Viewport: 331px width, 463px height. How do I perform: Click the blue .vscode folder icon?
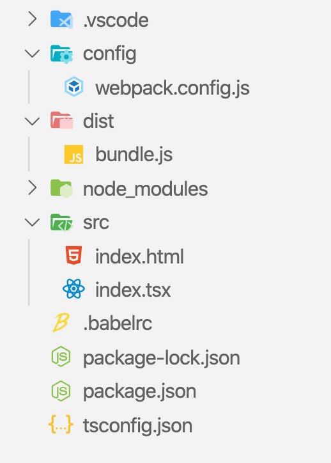click(61, 19)
